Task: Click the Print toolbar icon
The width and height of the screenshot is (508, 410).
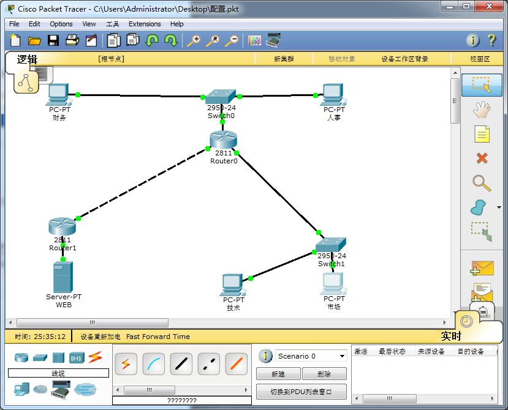Action: click(x=72, y=40)
